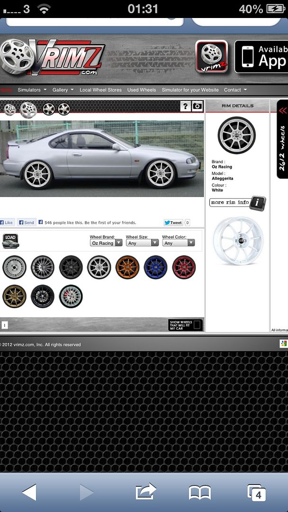The height and width of the screenshot is (512, 288).
Task: Click the Used Wheels link
Action: [x=142, y=90]
